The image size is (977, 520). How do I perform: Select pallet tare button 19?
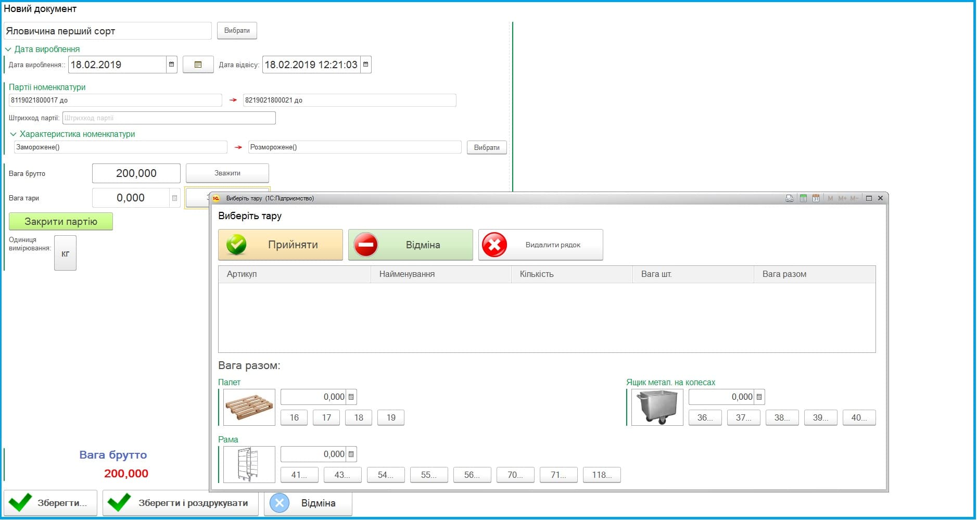tap(391, 417)
